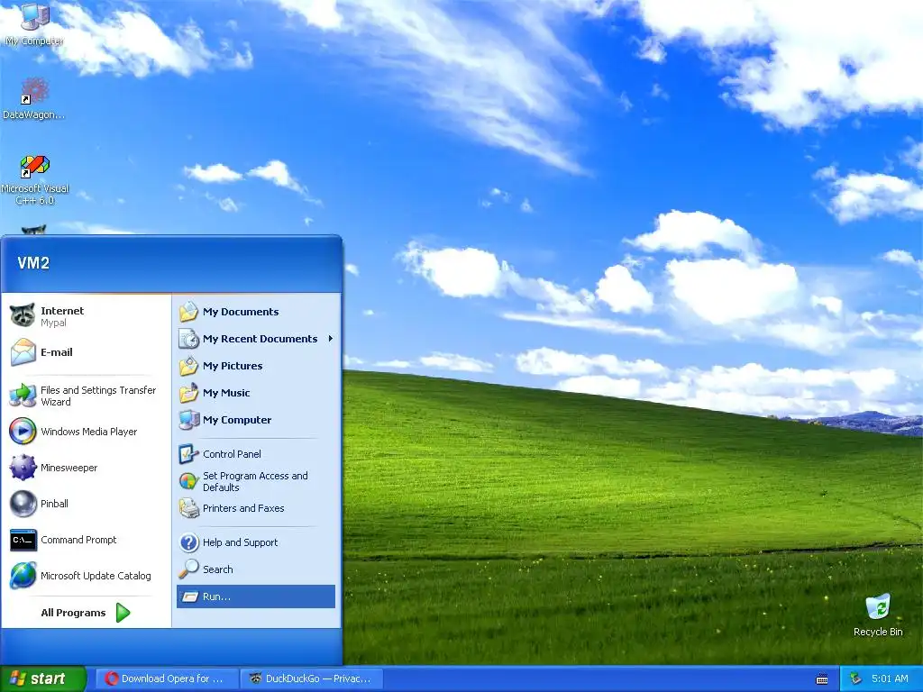This screenshot has width=923, height=692.
Task: Click the E-mail label
Action: 57,352
